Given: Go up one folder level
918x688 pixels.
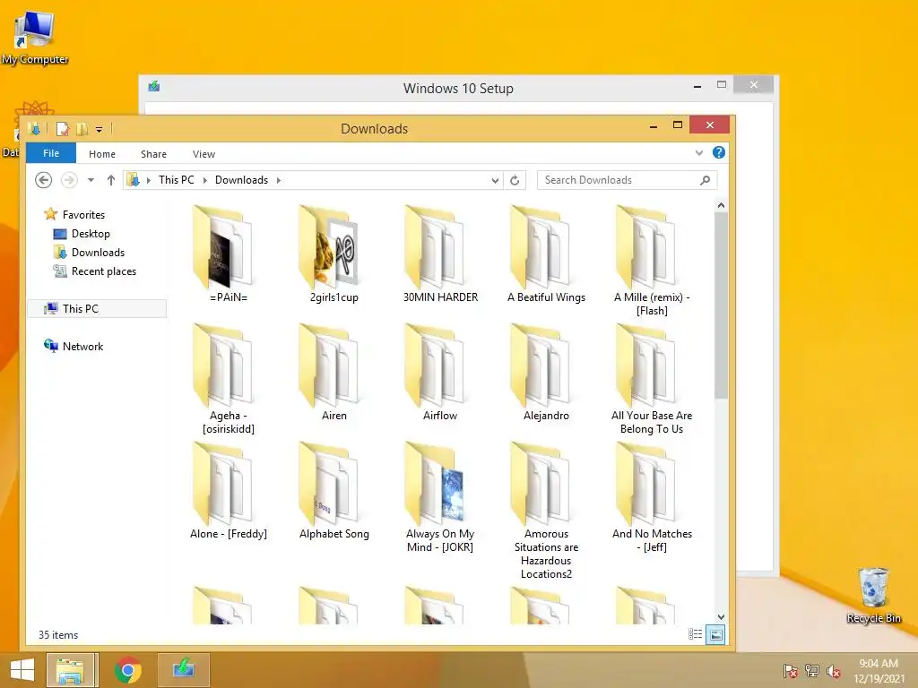Looking at the screenshot, I should (x=110, y=180).
